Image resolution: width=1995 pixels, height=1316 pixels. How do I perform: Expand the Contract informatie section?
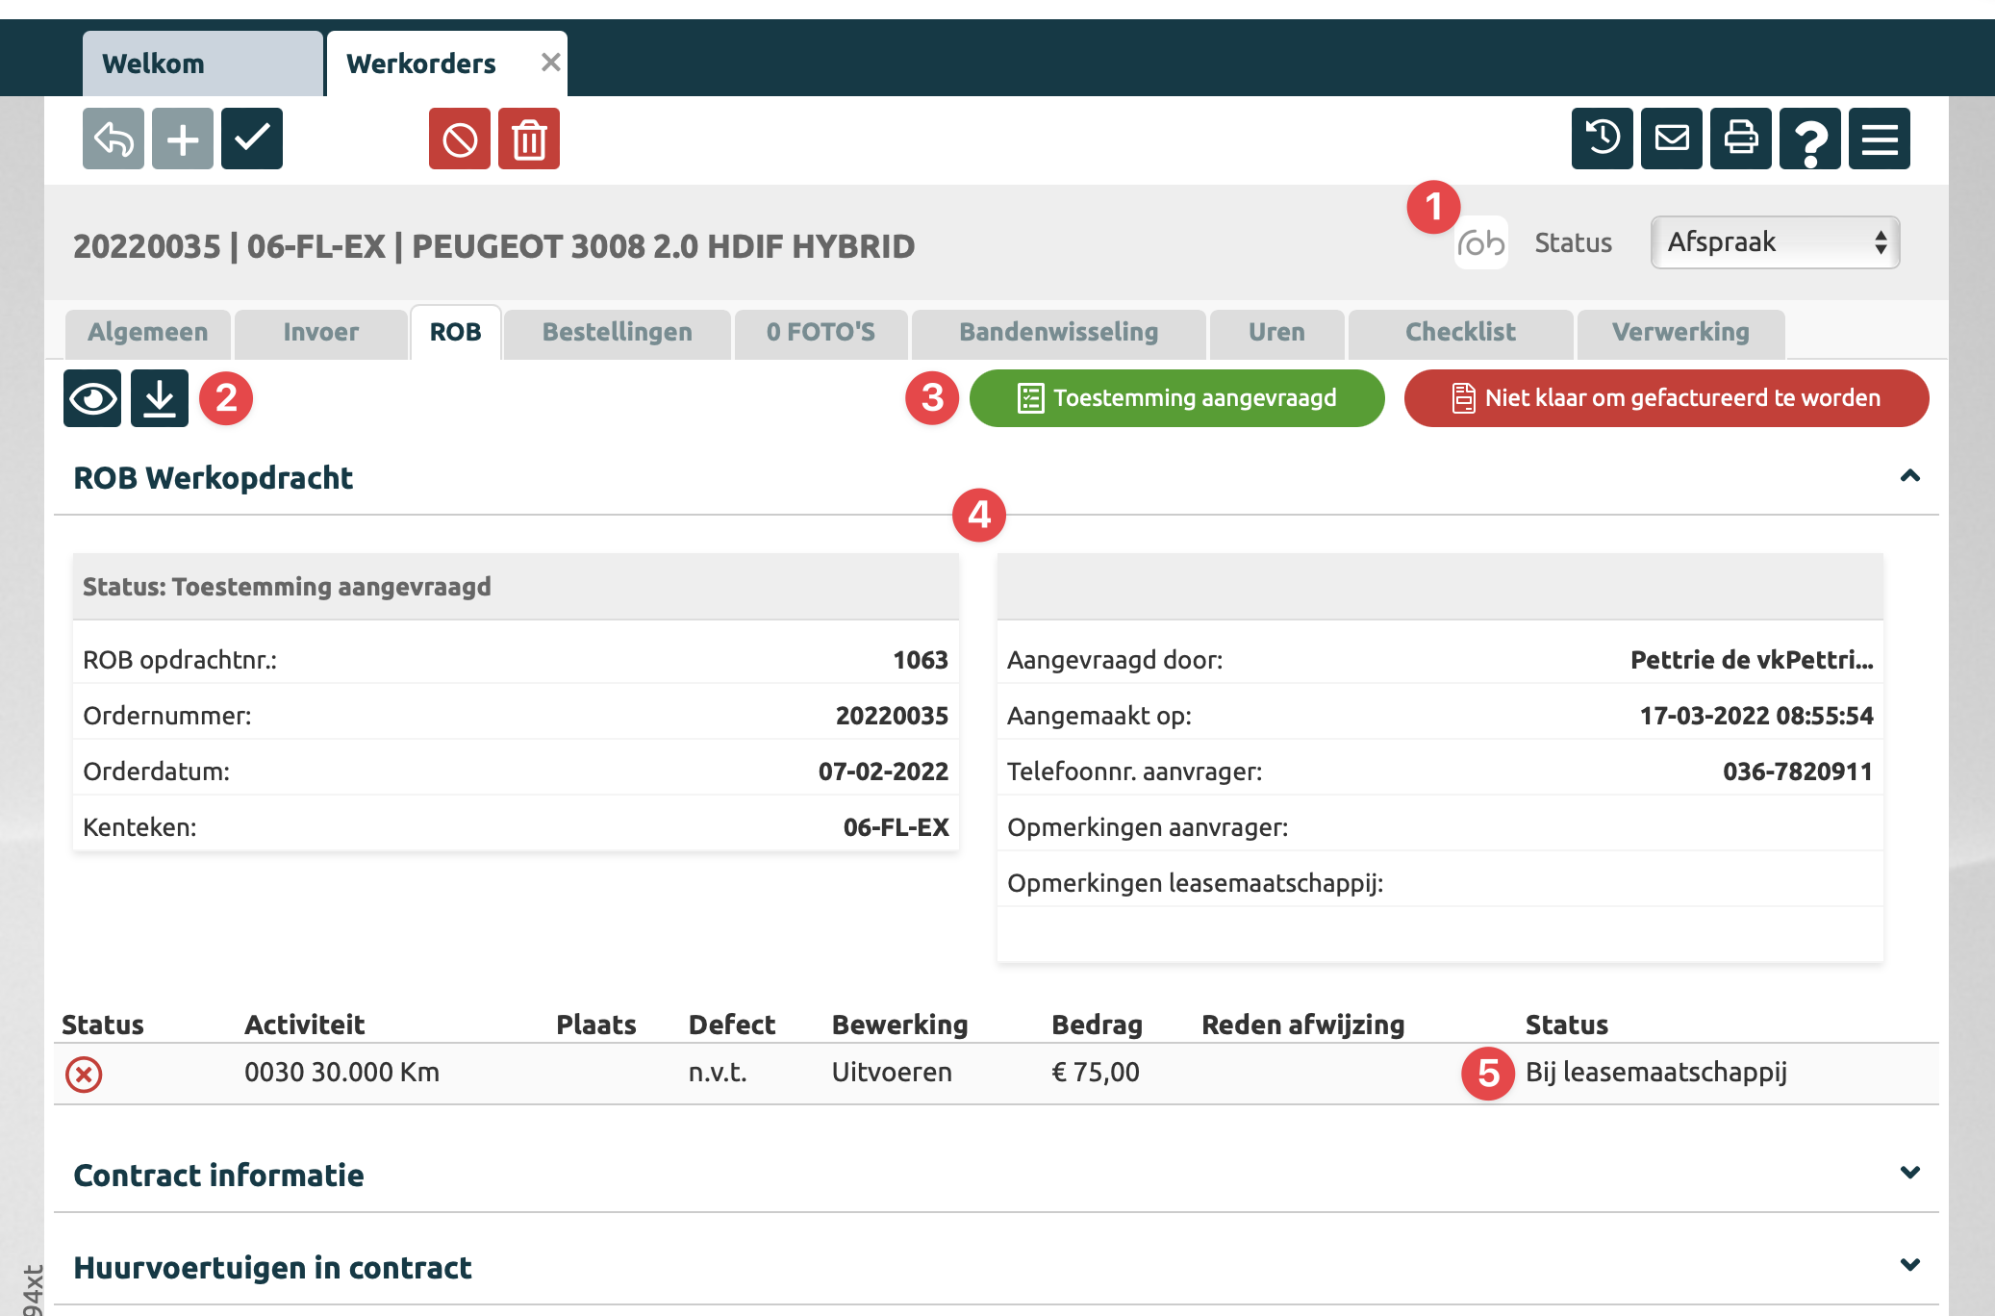click(x=1910, y=1174)
